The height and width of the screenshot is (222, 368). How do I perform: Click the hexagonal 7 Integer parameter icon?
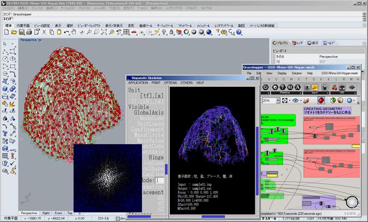[283, 87]
